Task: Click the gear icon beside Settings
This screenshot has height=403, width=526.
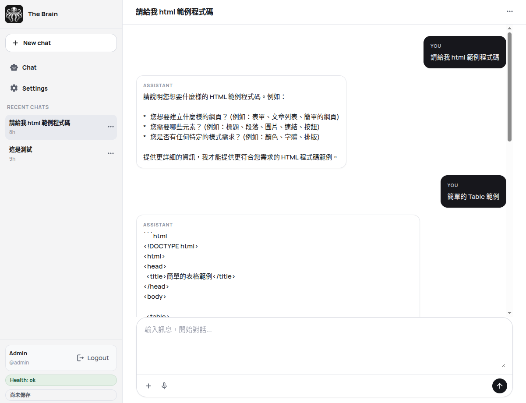Action: click(x=14, y=88)
